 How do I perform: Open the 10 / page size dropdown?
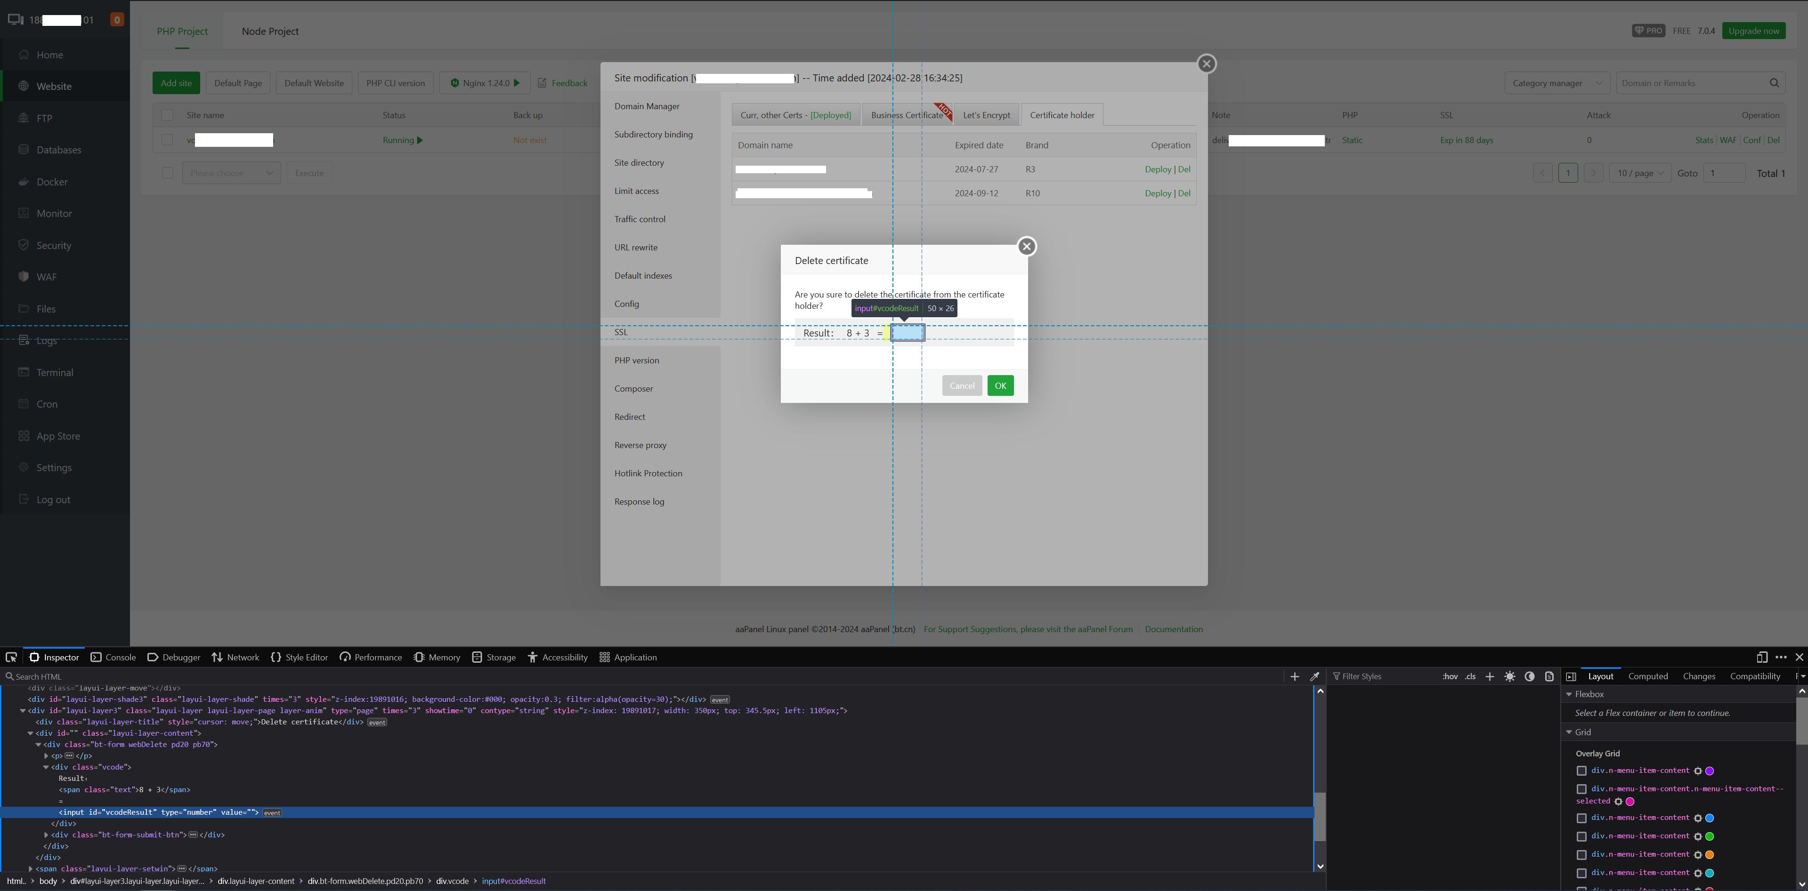point(1639,173)
